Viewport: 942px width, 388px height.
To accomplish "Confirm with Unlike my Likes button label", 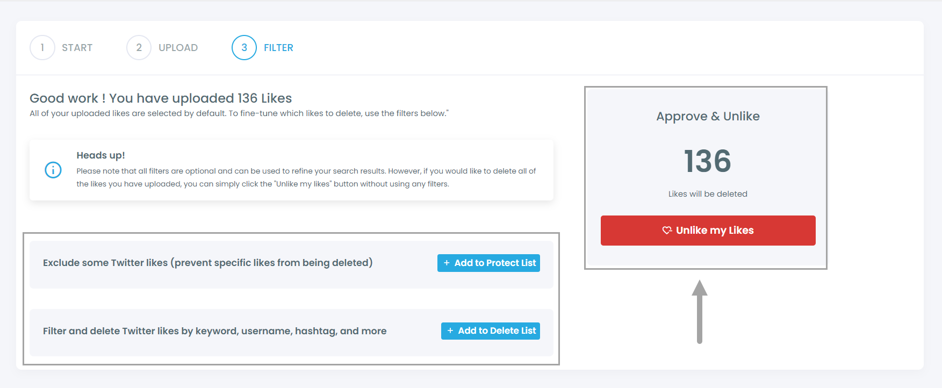I will (715, 231).
